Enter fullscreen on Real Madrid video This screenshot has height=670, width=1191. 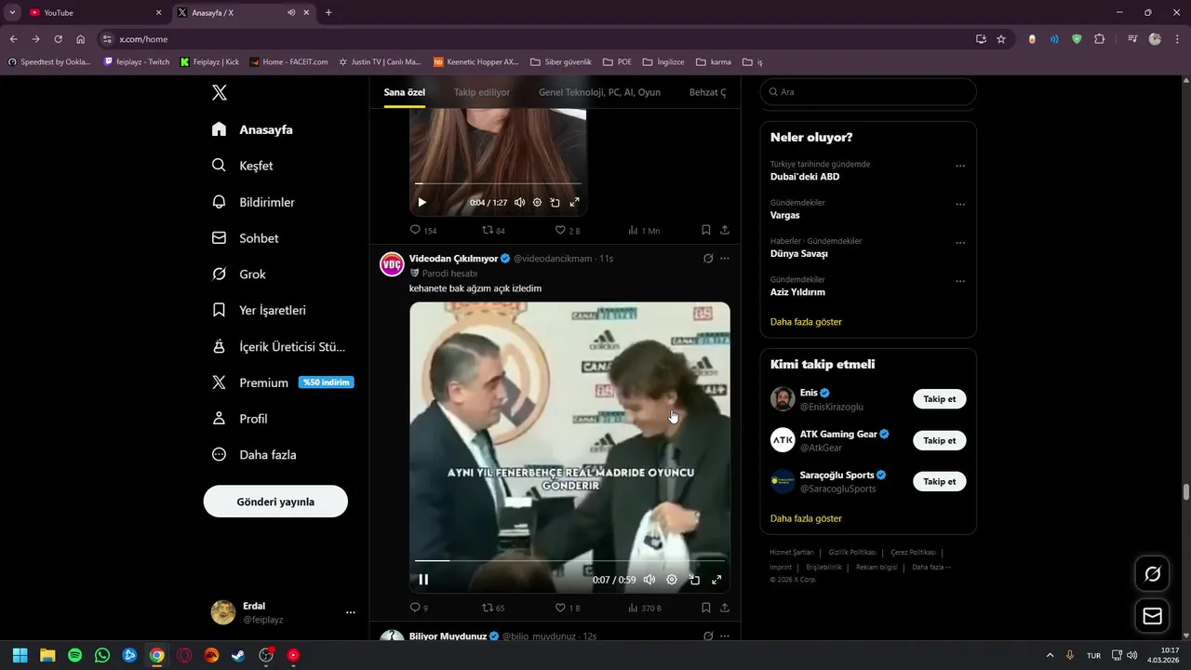[x=716, y=580]
